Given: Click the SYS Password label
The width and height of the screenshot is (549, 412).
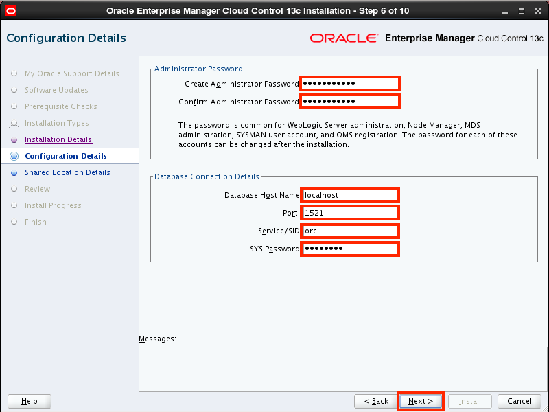Looking at the screenshot, I should tap(274, 249).
